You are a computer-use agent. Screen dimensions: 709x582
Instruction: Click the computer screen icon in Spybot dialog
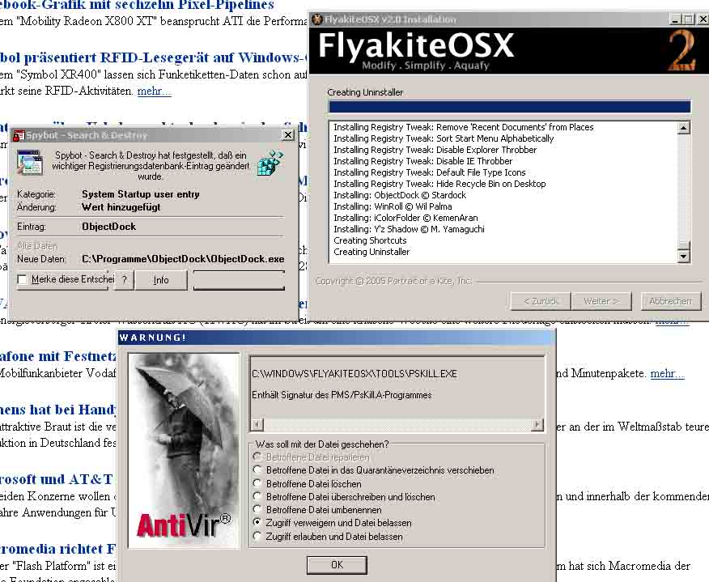click(29, 163)
